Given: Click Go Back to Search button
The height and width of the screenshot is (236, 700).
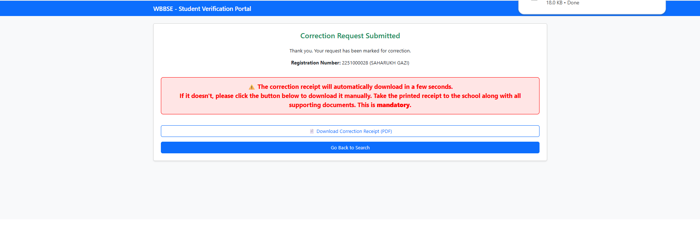Looking at the screenshot, I should [x=350, y=147].
